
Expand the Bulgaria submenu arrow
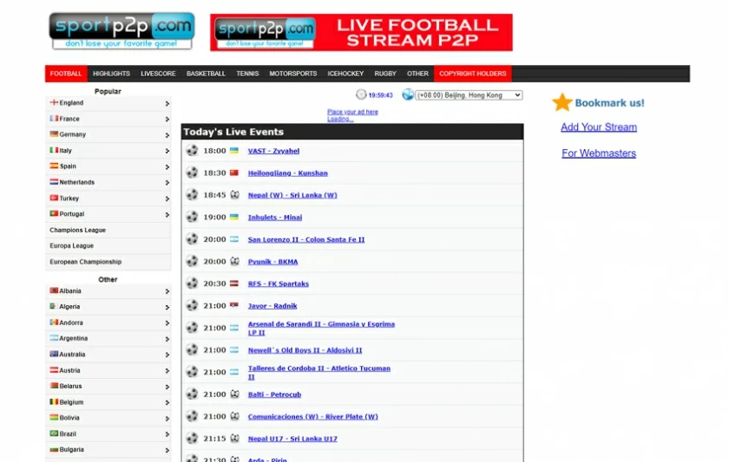pyautogui.click(x=167, y=450)
